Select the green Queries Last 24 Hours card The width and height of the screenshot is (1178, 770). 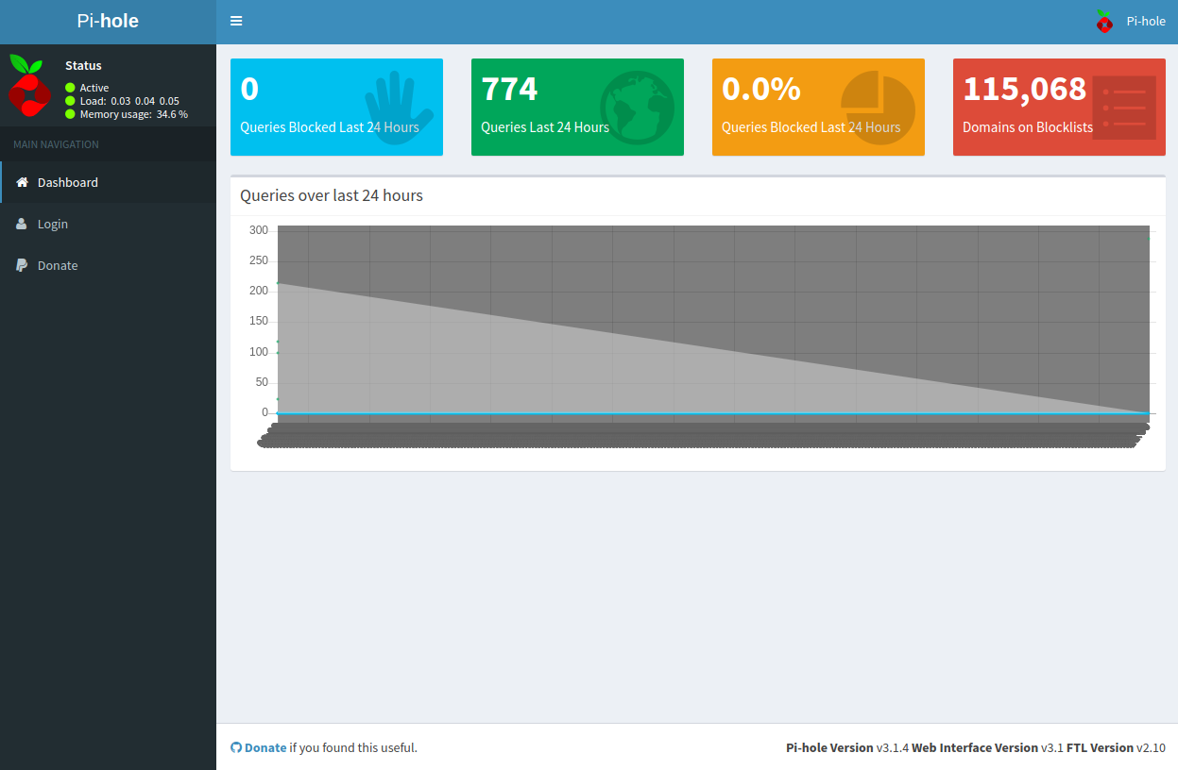577,107
